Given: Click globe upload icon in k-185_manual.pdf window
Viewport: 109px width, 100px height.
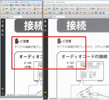Looking at the screenshot, I should [19, 13].
